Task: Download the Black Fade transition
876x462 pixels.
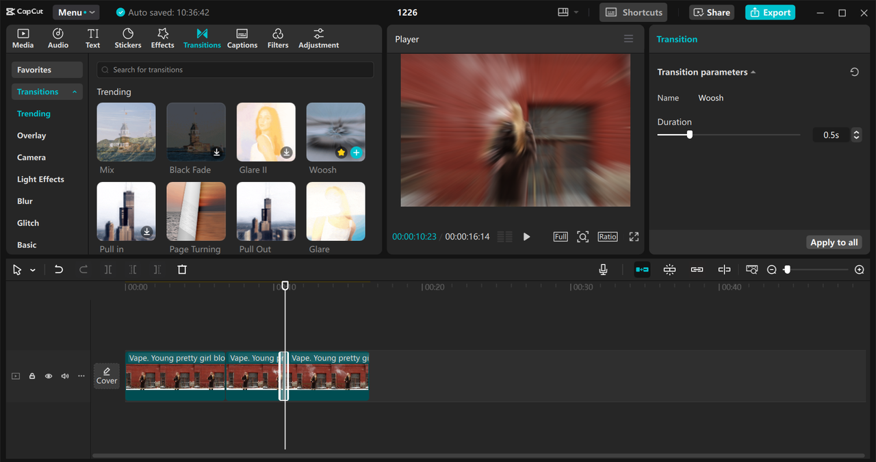Action: pos(216,153)
